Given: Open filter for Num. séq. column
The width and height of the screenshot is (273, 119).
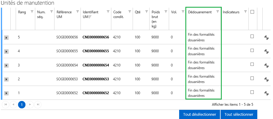Looking at the screenshot, I should point(52,12).
